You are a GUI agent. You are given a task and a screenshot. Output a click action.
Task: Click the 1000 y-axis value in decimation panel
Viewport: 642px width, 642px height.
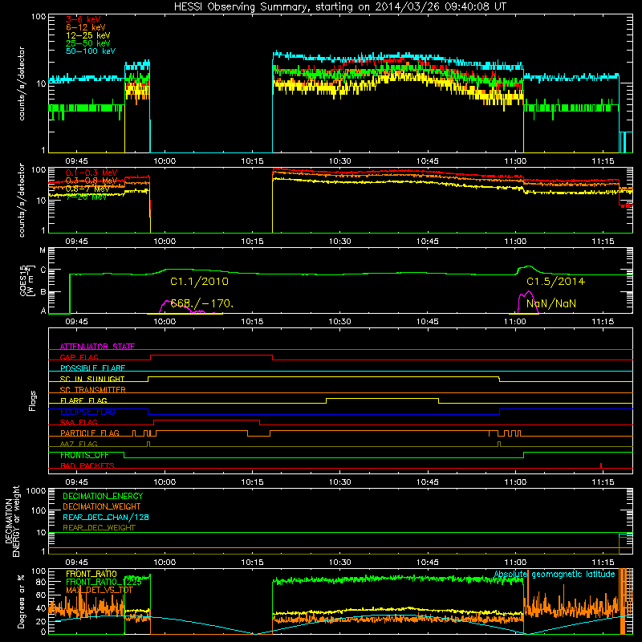click(x=36, y=491)
